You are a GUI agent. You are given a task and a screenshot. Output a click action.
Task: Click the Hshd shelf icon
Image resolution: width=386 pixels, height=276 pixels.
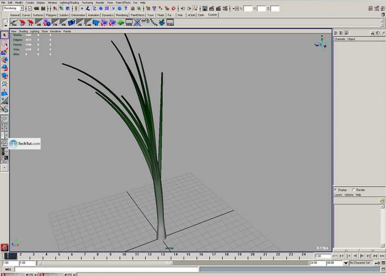tap(170, 23)
